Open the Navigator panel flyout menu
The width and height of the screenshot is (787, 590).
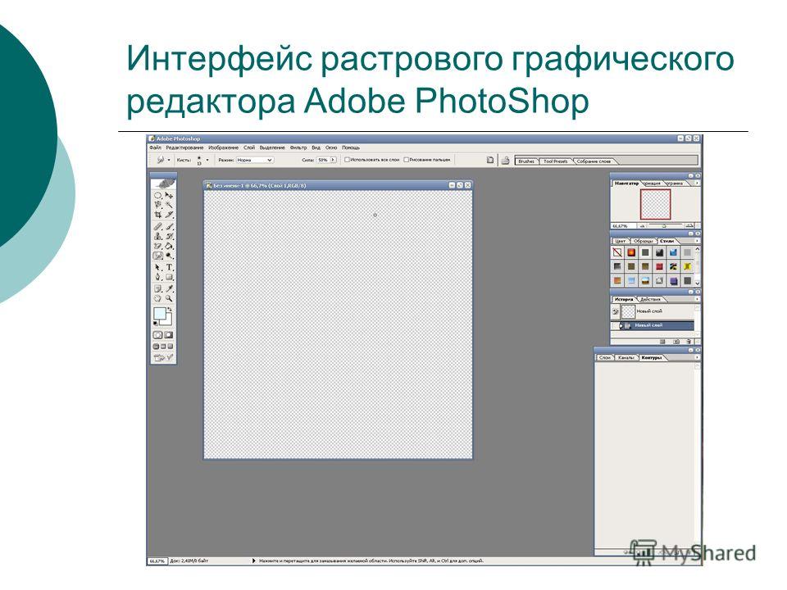tap(697, 183)
